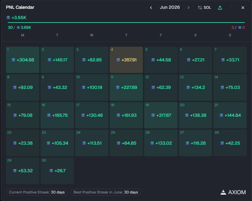252x201 pixels.
Task: Select June 10 cell with +100.19
Action: pyautogui.click(x=92, y=87)
